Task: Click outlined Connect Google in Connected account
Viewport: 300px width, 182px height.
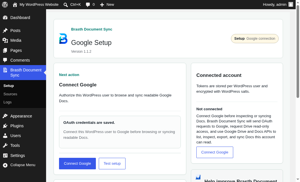Action: (215, 152)
